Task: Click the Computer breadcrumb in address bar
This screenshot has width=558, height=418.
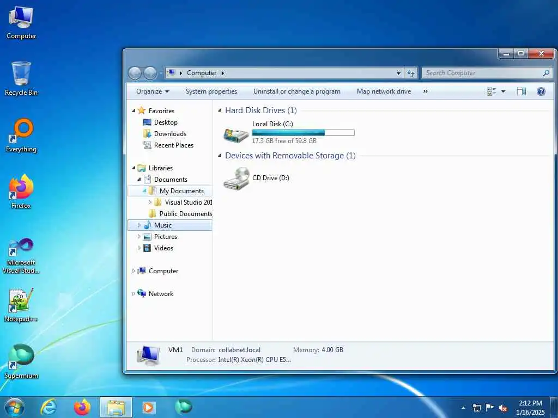Action: [202, 73]
